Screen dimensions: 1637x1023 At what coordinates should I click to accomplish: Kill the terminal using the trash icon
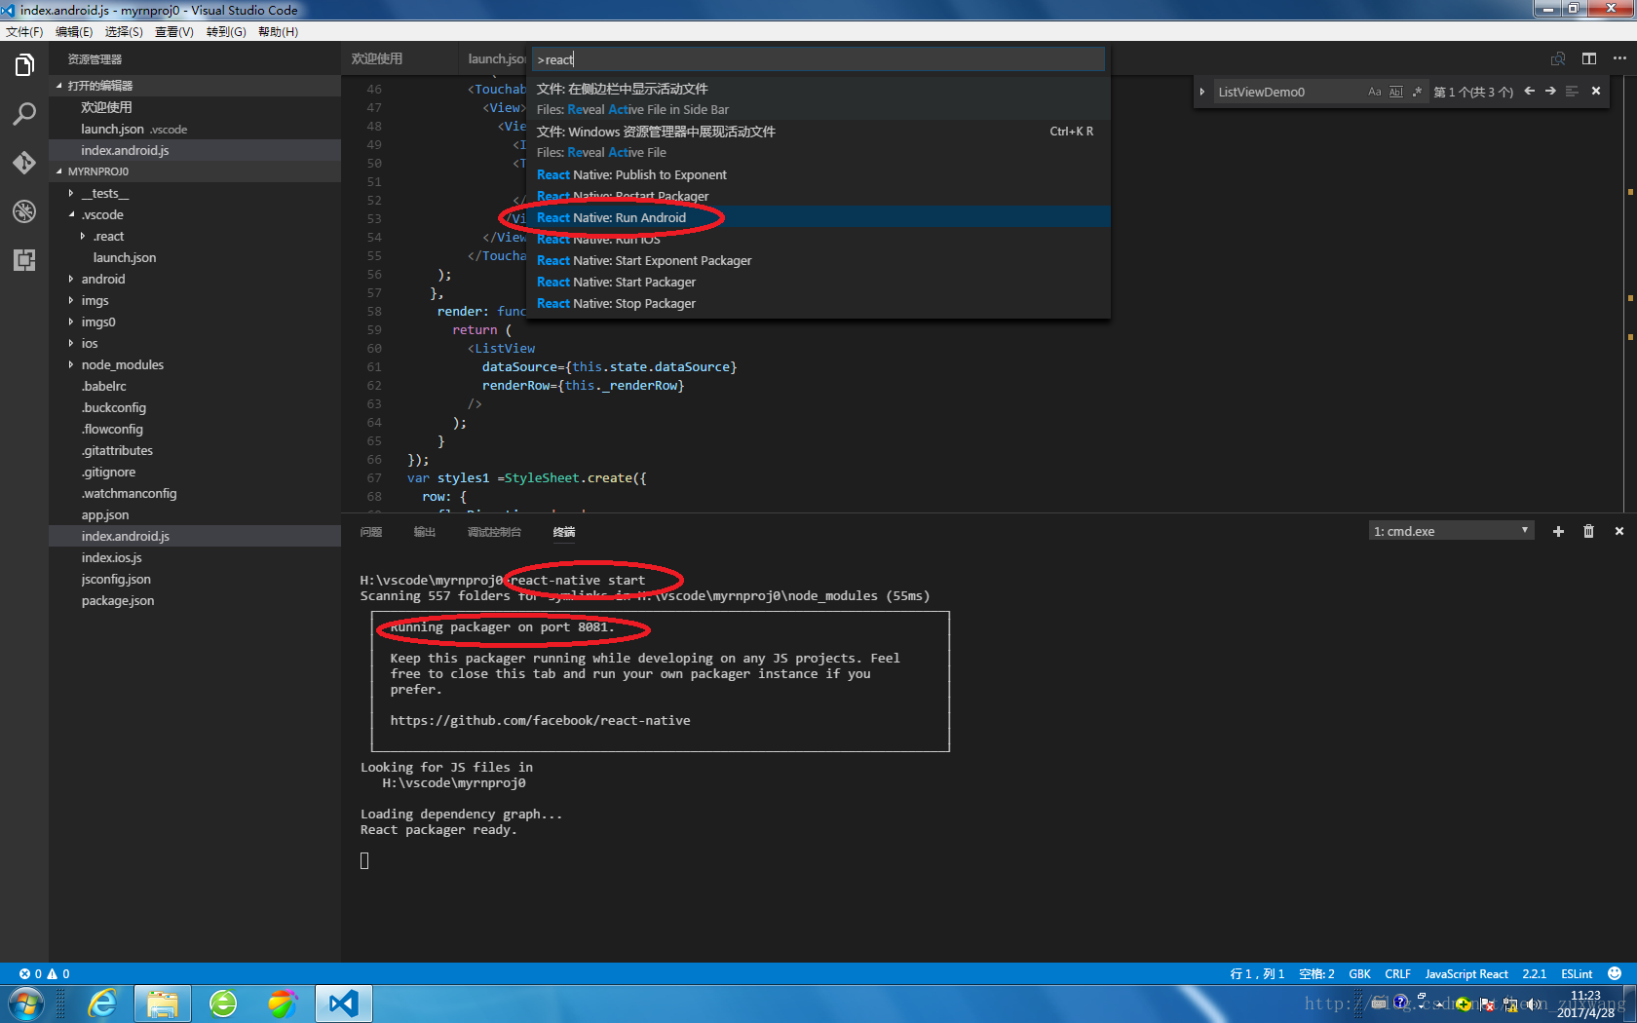pyautogui.click(x=1588, y=531)
